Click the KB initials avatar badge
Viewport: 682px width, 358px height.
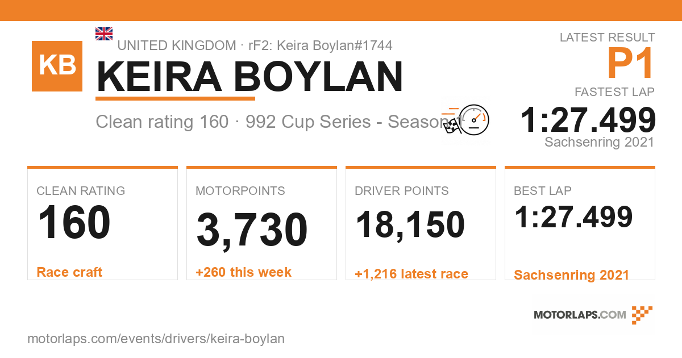57,66
